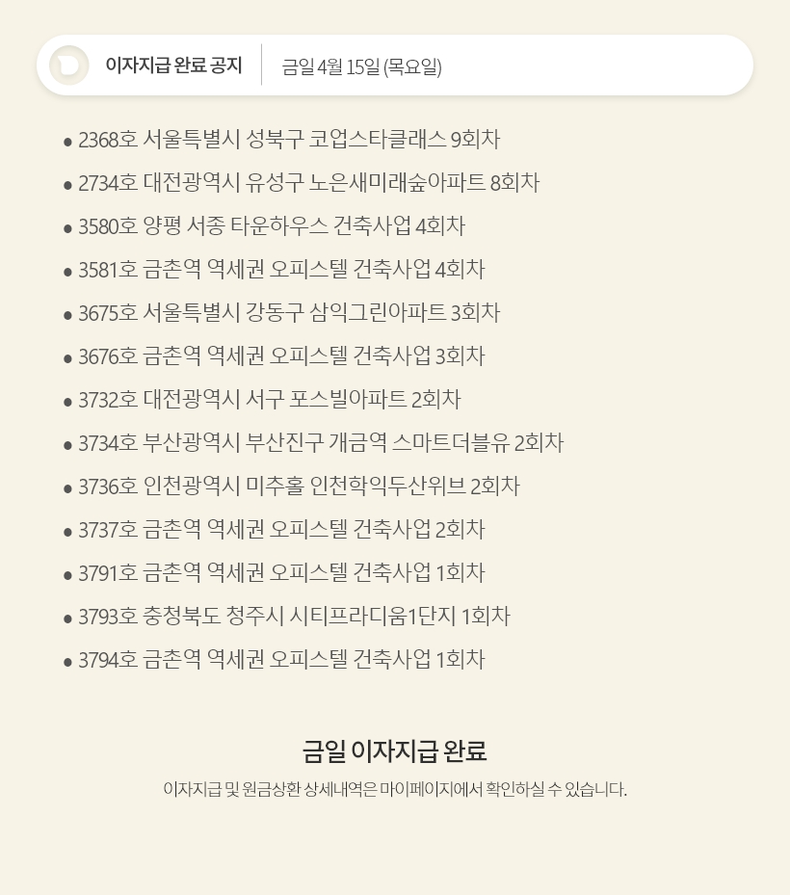Open 3791호 금촌역 역세권 오피스텔 건축사업 1회차

(x=281, y=573)
